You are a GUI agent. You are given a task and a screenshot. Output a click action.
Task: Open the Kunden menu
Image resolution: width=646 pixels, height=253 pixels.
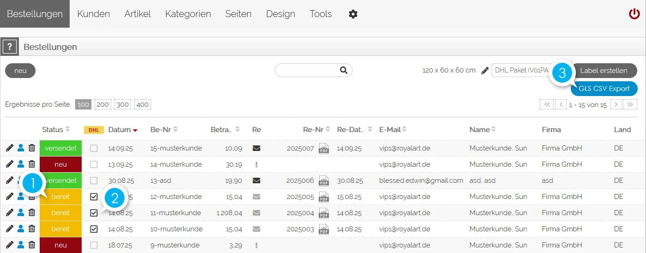pos(94,14)
